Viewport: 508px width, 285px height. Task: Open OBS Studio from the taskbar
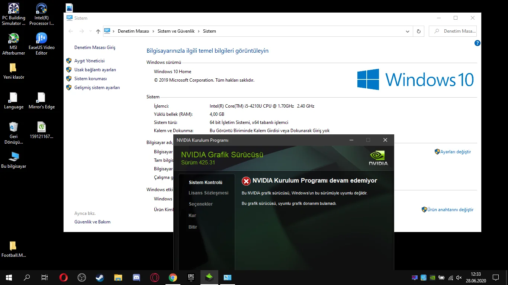pyautogui.click(x=82, y=277)
